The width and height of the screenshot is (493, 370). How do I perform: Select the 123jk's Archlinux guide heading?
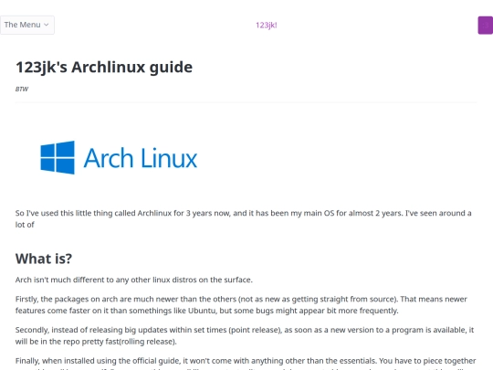coord(104,67)
